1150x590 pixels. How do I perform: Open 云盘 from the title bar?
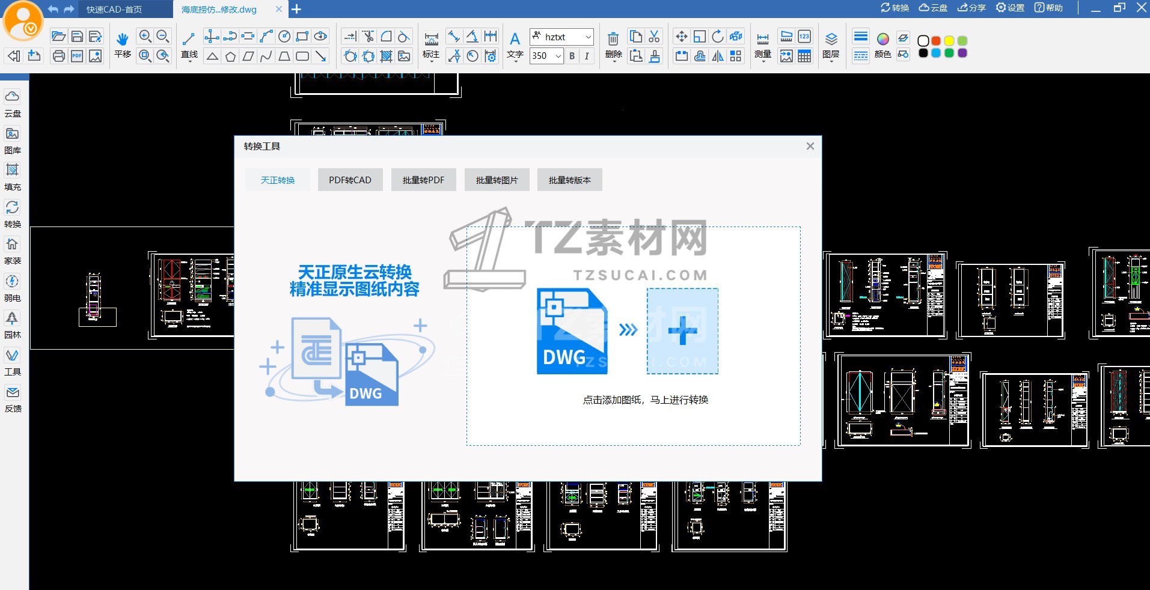point(933,8)
